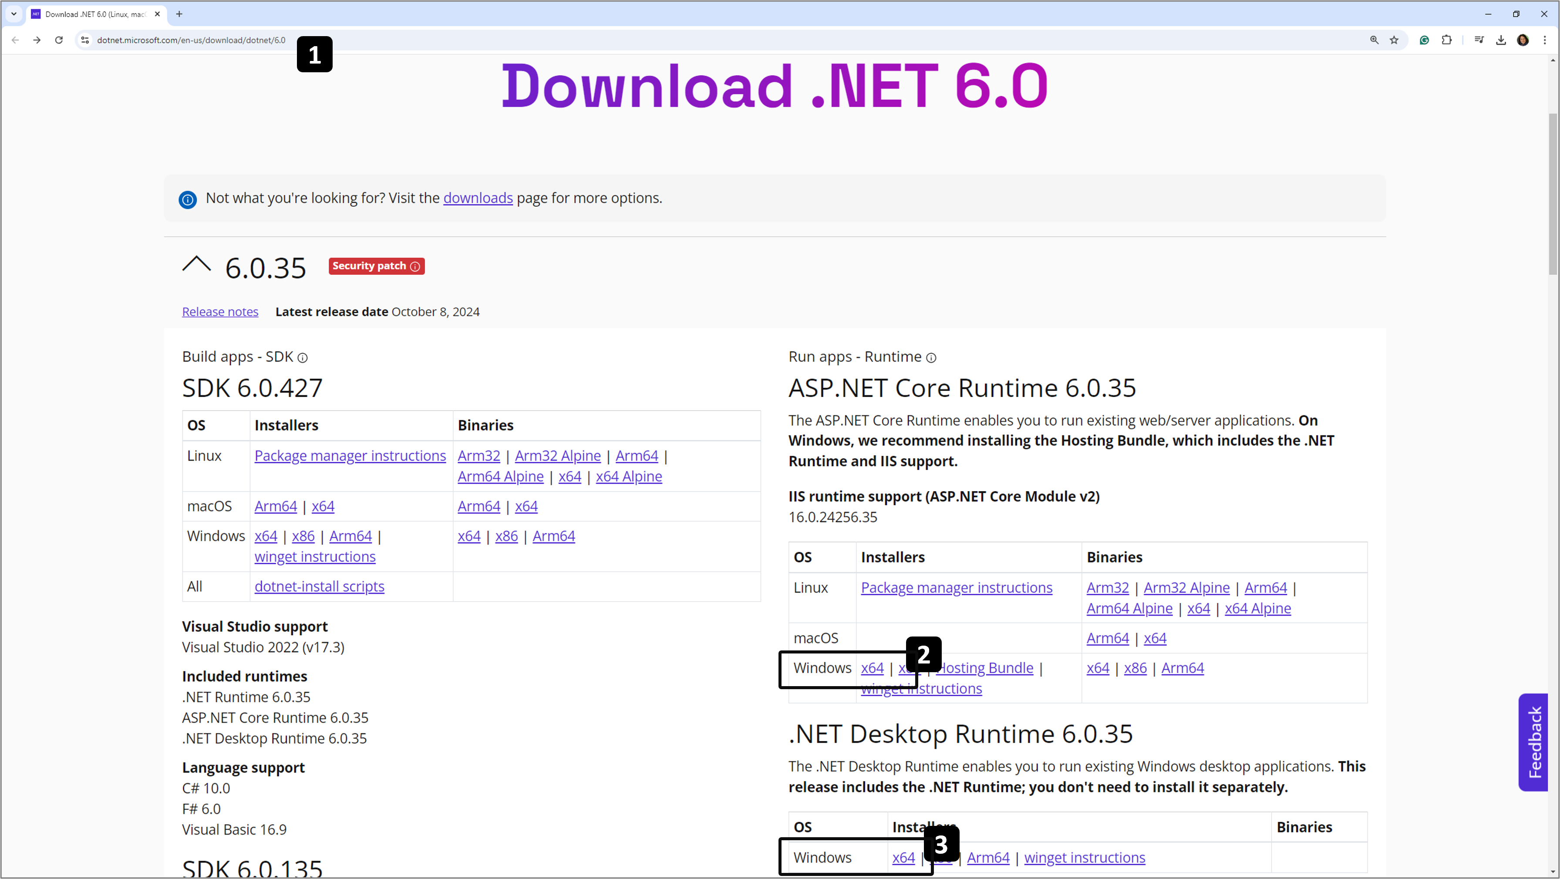The width and height of the screenshot is (1560, 879).
Task: Open the Release notes link
Action: point(220,312)
